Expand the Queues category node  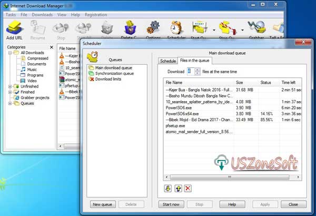(x=10, y=103)
